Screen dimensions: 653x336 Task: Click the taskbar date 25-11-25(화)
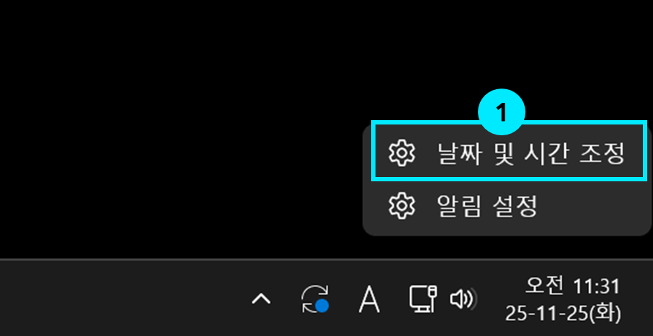point(563,313)
